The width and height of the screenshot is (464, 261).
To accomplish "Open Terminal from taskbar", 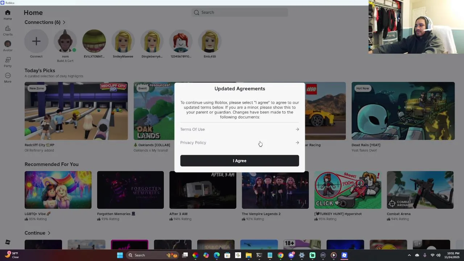I will (x=259, y=255).
